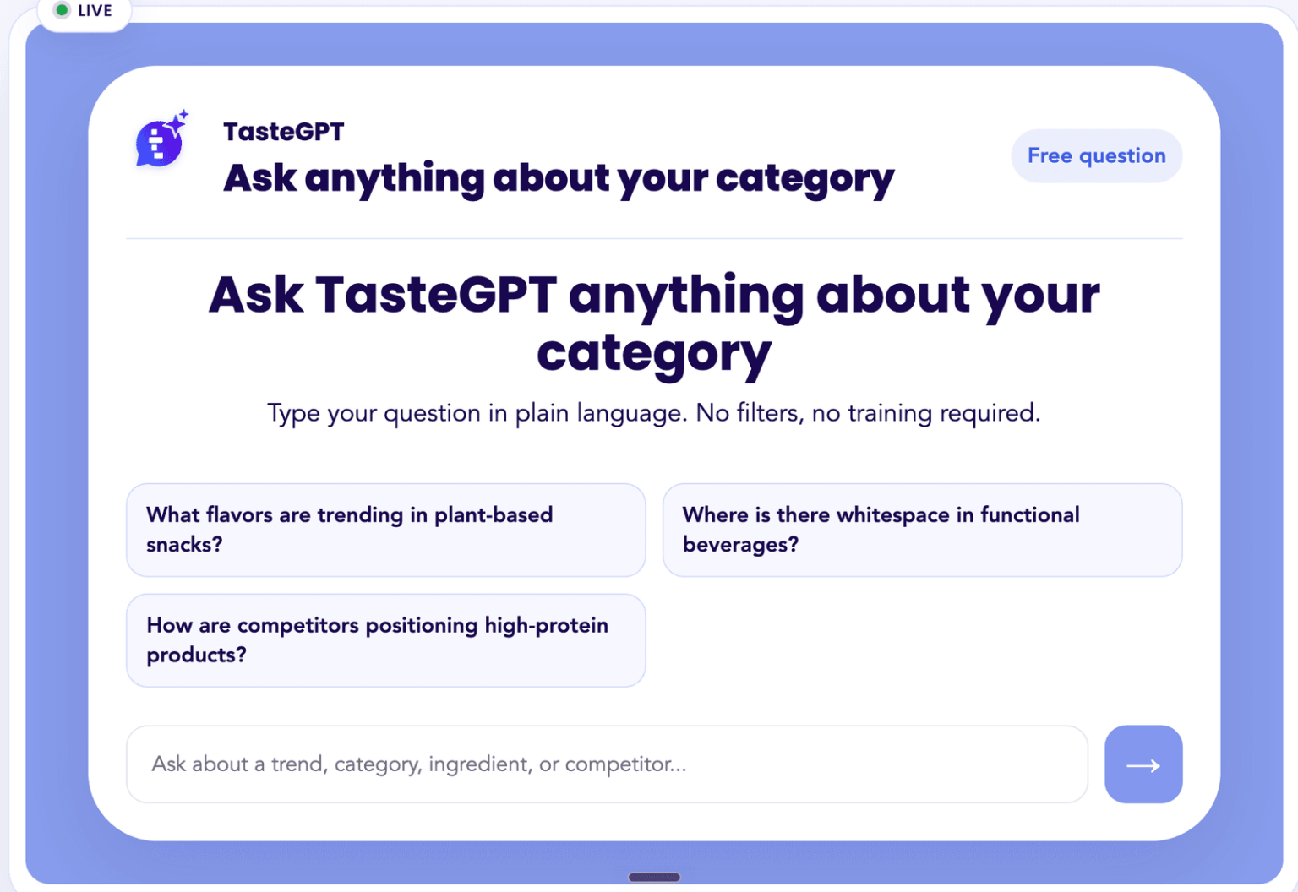The image size is (1298, 892).
Task: Click the small TasteGPT brand name label
Action: [284, 132]
